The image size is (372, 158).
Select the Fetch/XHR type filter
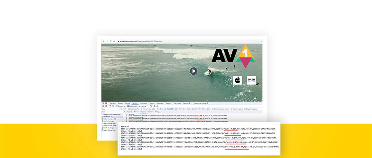point(170,109)
